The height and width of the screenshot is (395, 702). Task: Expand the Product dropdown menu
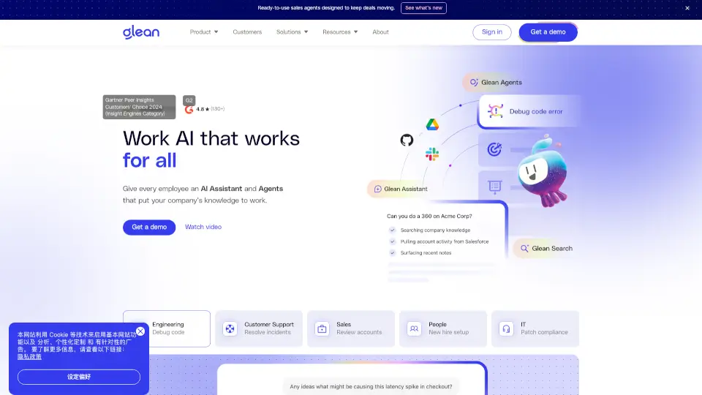tap(204, 32)
